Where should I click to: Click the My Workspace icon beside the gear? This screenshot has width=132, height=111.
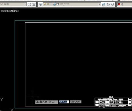click(34, 5)
